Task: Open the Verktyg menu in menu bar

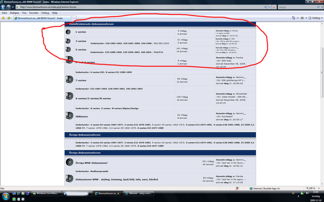Action: pos(45,13)
